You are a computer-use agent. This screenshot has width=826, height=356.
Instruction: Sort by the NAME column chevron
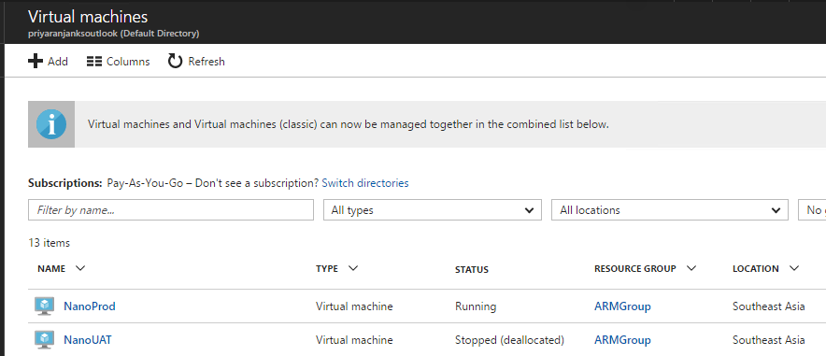click(80, 268)
